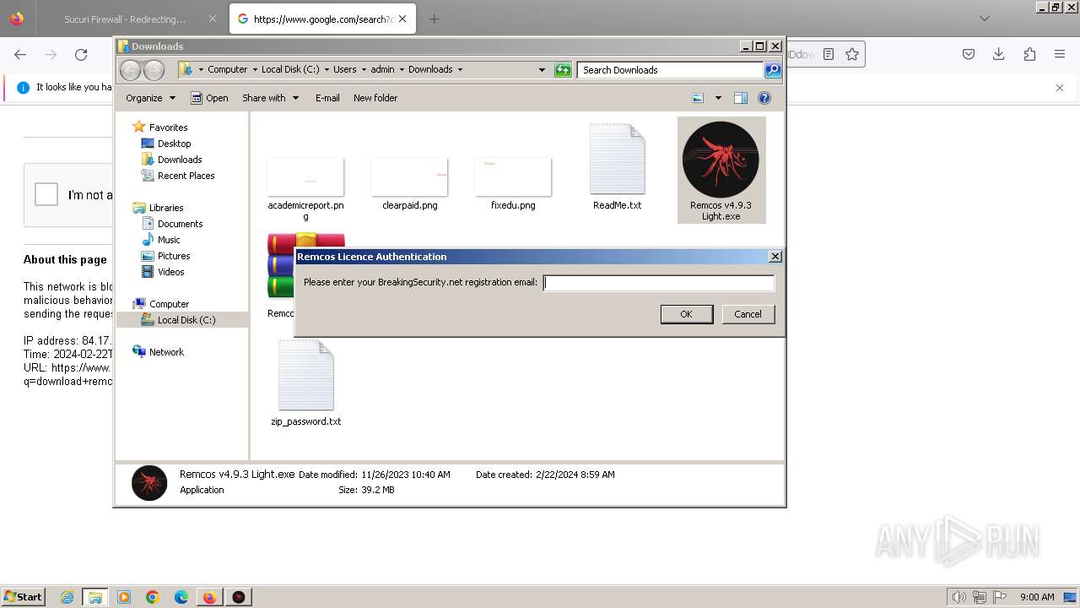Screen dimensions: 1080x608
Task: Click the search magnifier icon in Explorer
Action: point(773,70)
